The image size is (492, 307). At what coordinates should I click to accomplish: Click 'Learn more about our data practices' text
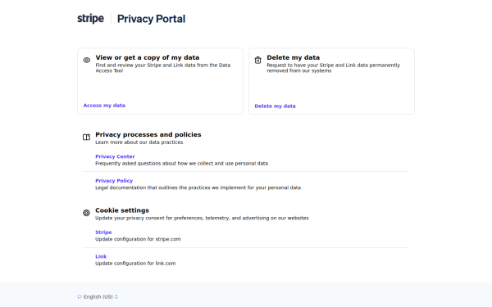[139, 142]
